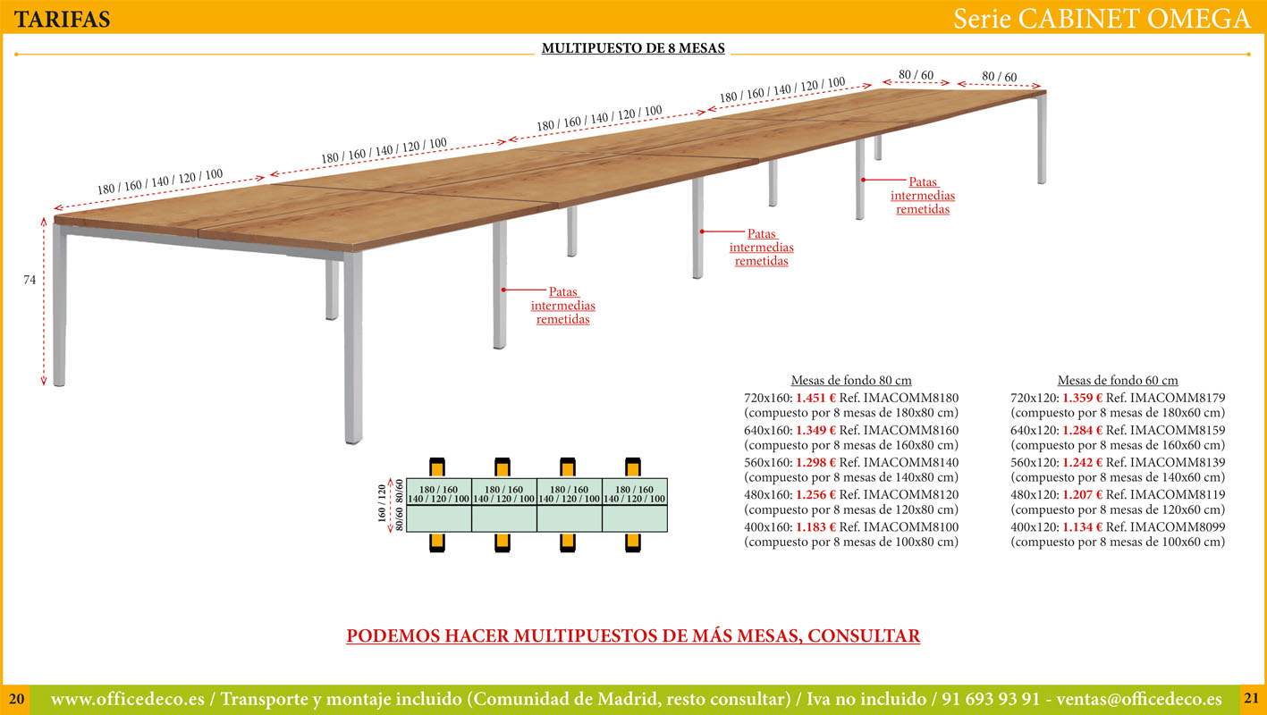Select the 1.183 € price for 400x160
Screen dimensions: 1267x715
tap(815, 526)
